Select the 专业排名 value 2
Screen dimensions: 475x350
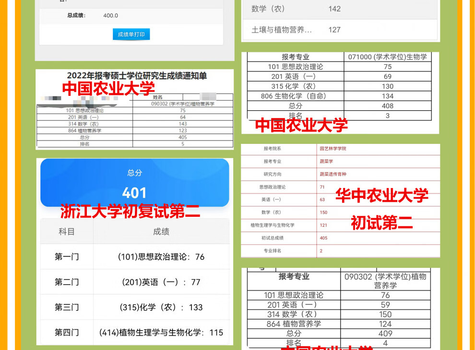point(321,251)
